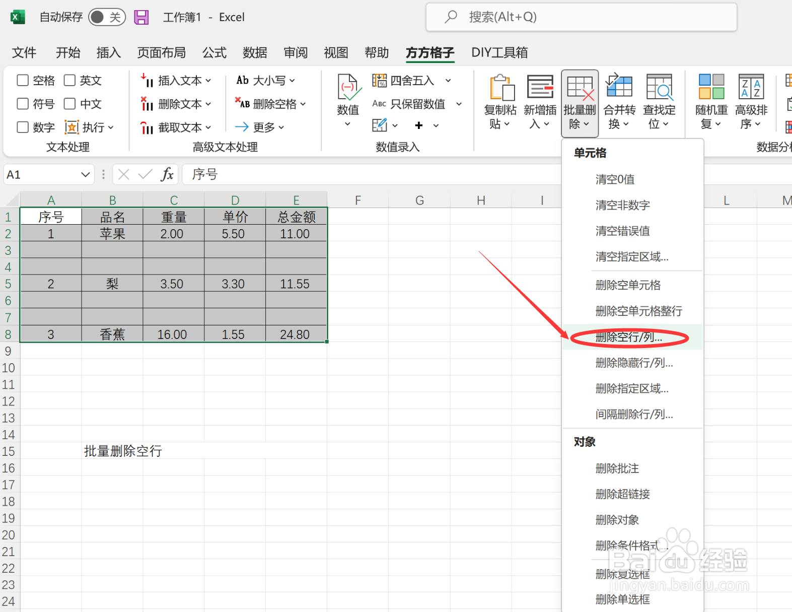The width and height of the screenshot is (792, 612).
Task: Check the 英文 checkbox
Action: coord(69,81)
